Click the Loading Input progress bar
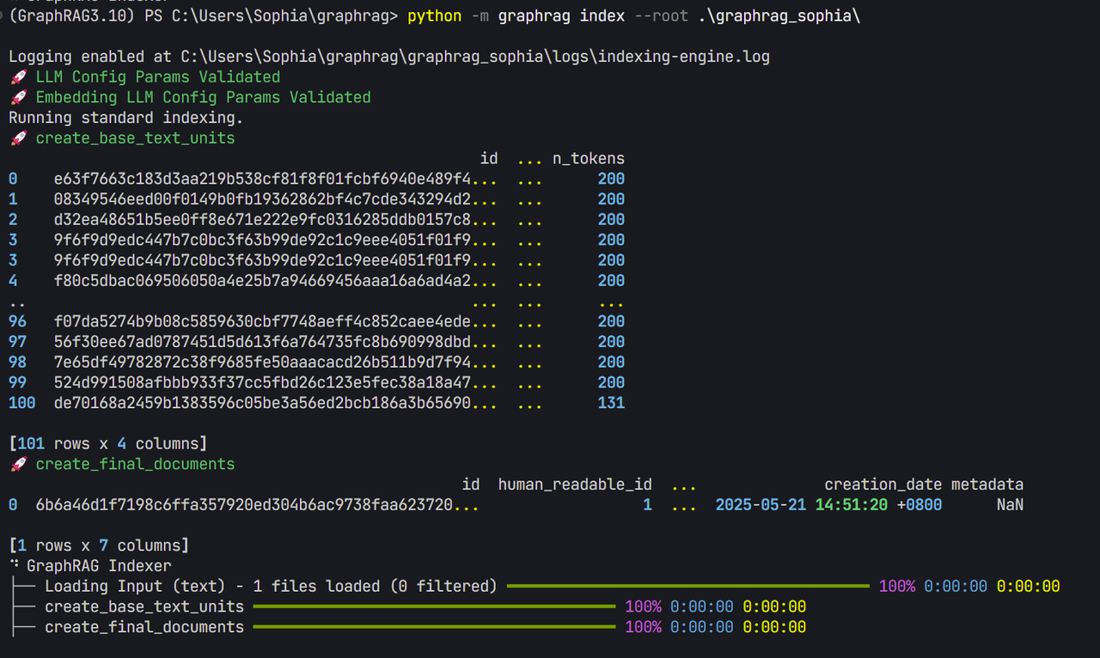The height and width of the screenshot is (658, 1100). tap(688, 587)
